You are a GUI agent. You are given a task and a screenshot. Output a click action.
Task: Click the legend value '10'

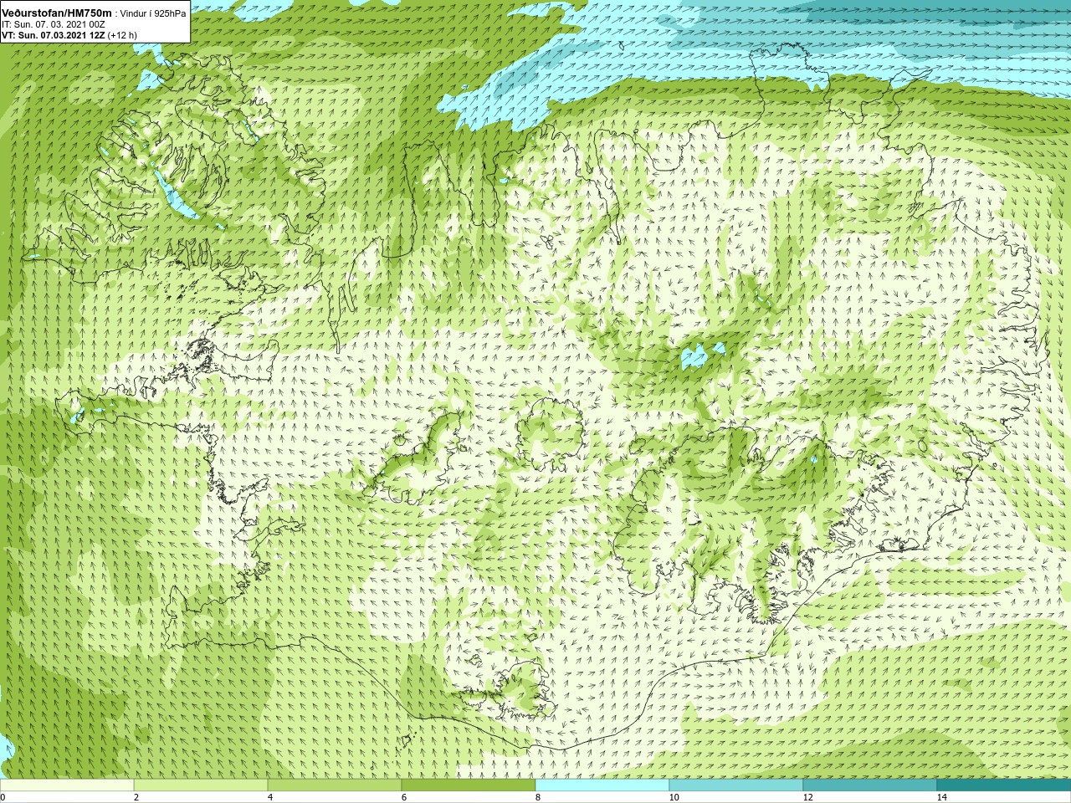(674, 797)
